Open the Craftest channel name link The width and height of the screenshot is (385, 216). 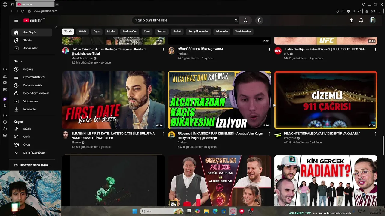(183, 142)
